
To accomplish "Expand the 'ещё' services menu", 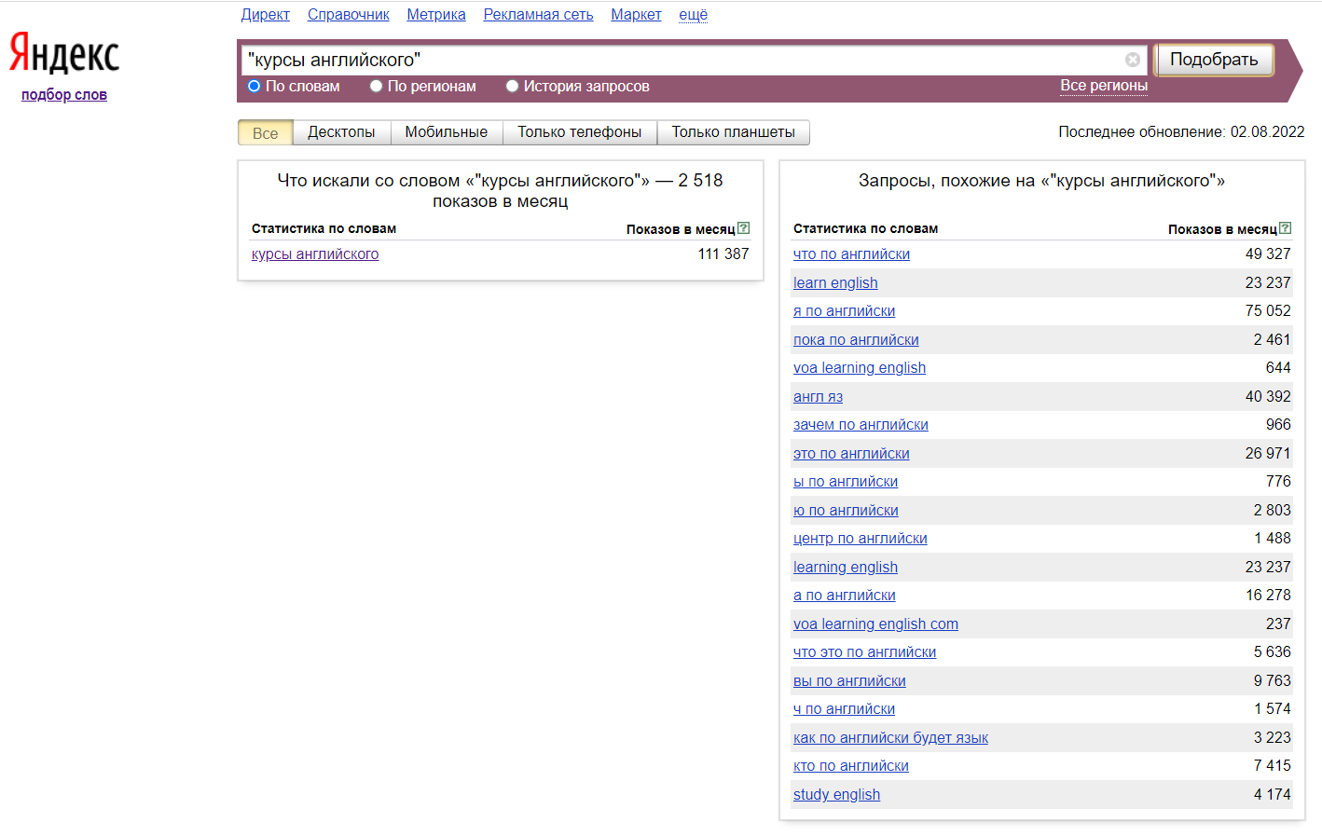I will tap(693, 14).
